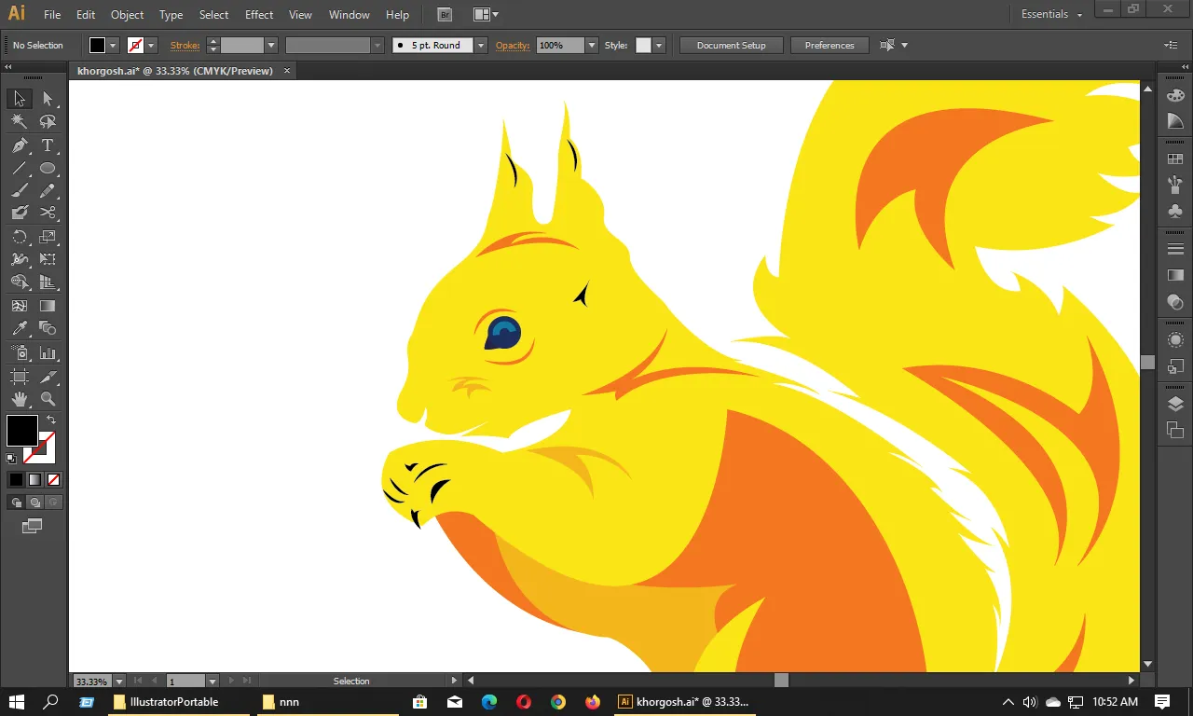Viewport: 1193px width, 716px height.
Task: Activate the Hand tool
Action: point(20,399)
